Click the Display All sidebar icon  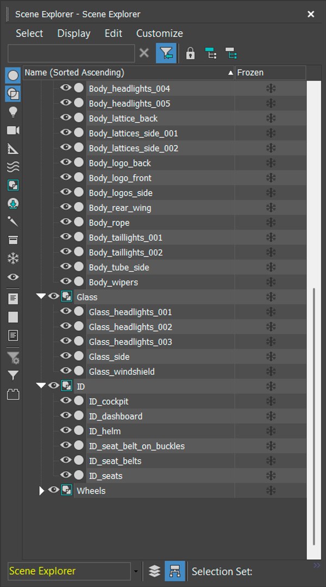pos(13,298)
